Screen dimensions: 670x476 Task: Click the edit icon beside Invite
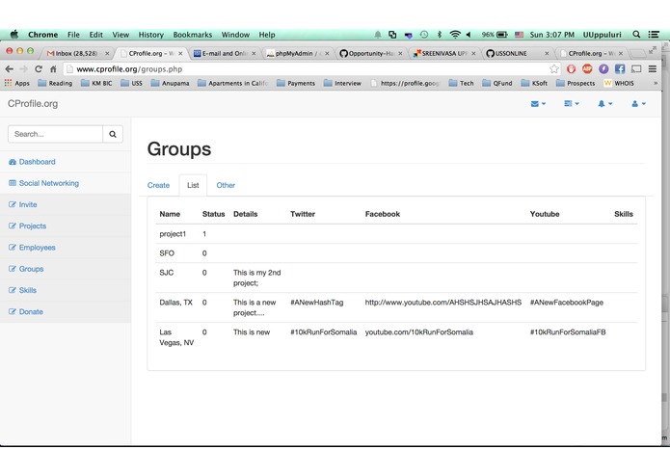(x=13, y=204)
